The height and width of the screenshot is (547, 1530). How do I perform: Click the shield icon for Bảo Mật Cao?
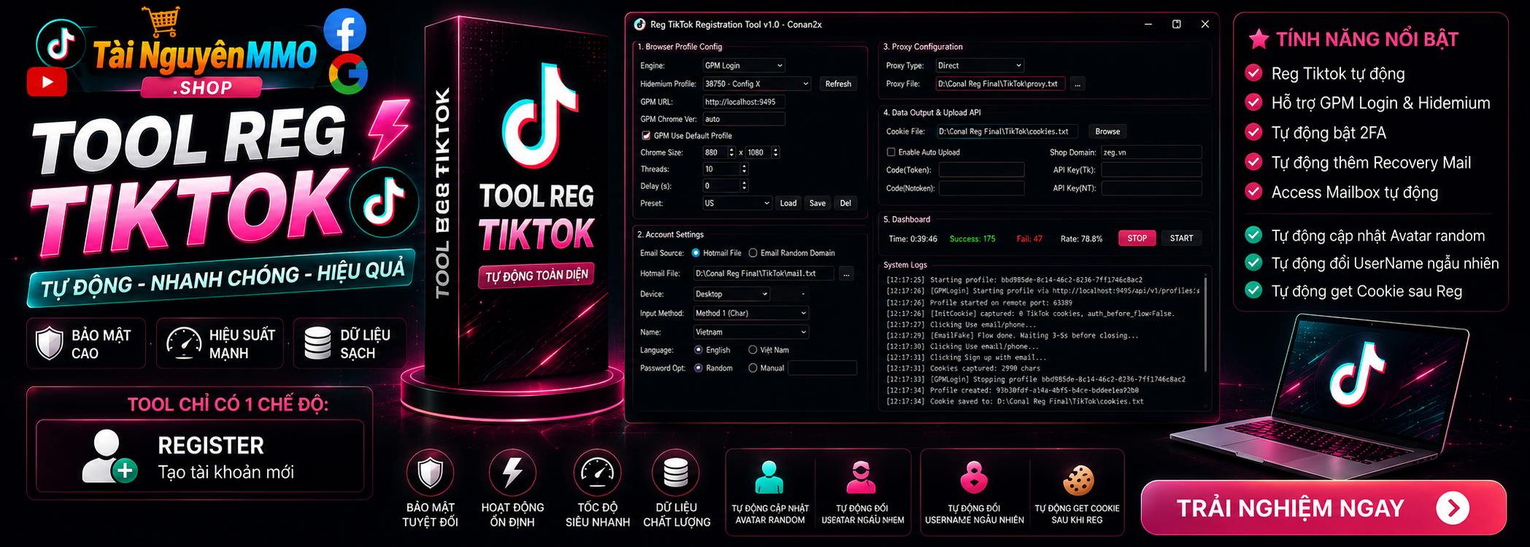pyautogui.click(x=50, y=343)
